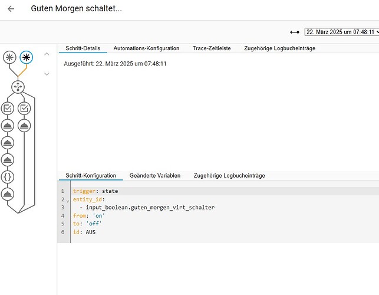Select the first (unhighlighted) trigger node

[9, 57]
